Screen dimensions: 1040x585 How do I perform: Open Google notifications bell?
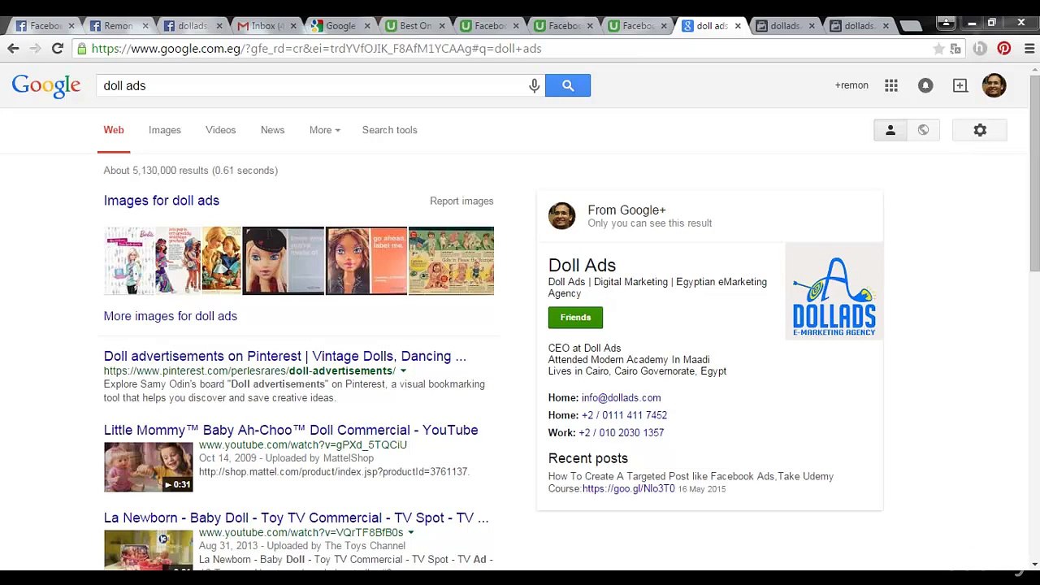click(x=925, y=85)
